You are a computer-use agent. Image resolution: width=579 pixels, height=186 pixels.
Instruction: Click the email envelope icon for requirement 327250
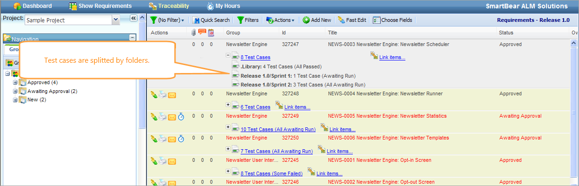[x=172, y=139]
